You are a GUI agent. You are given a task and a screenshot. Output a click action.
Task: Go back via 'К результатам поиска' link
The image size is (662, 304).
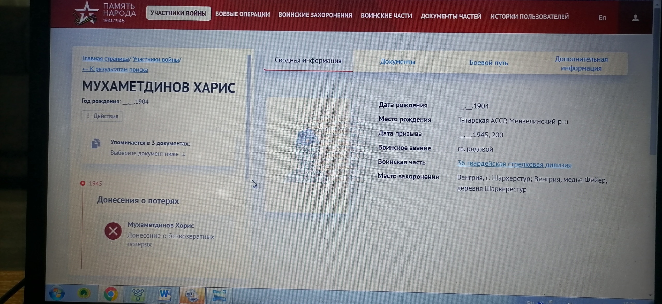point(115,69)
